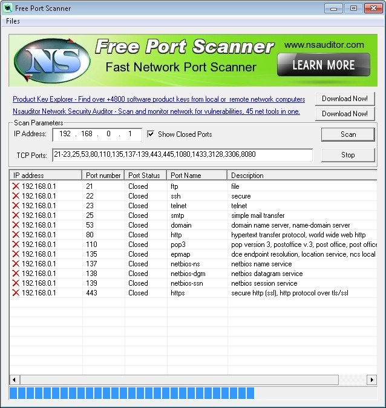
Task: Click the 'netbios name service' description
Action: pos(261,263)
